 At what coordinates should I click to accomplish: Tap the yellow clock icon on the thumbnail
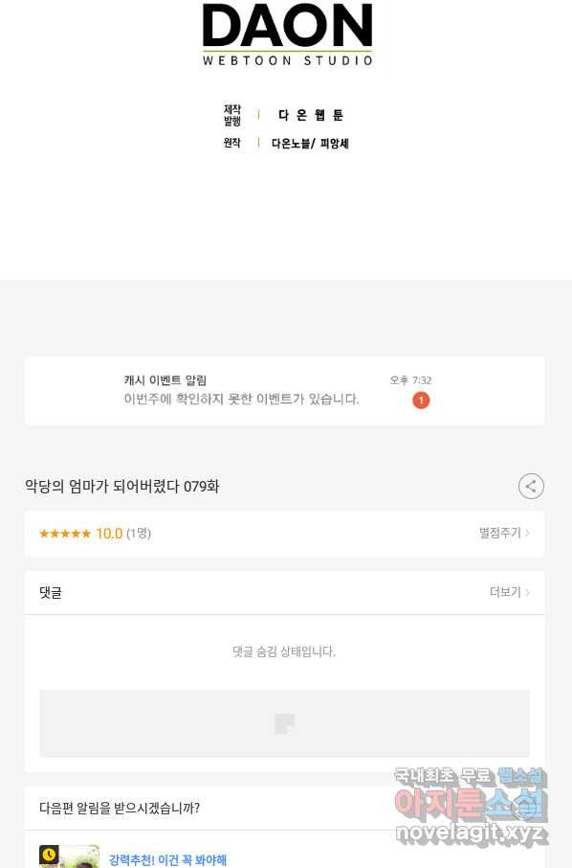(x=49, y=855)
